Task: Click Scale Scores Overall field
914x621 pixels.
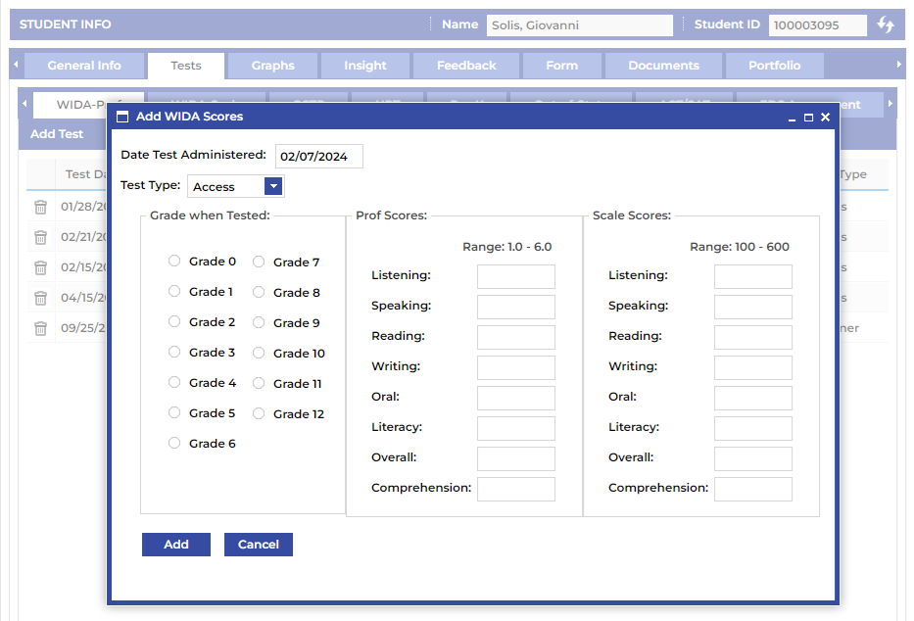Action: click(x=753, y=458)
